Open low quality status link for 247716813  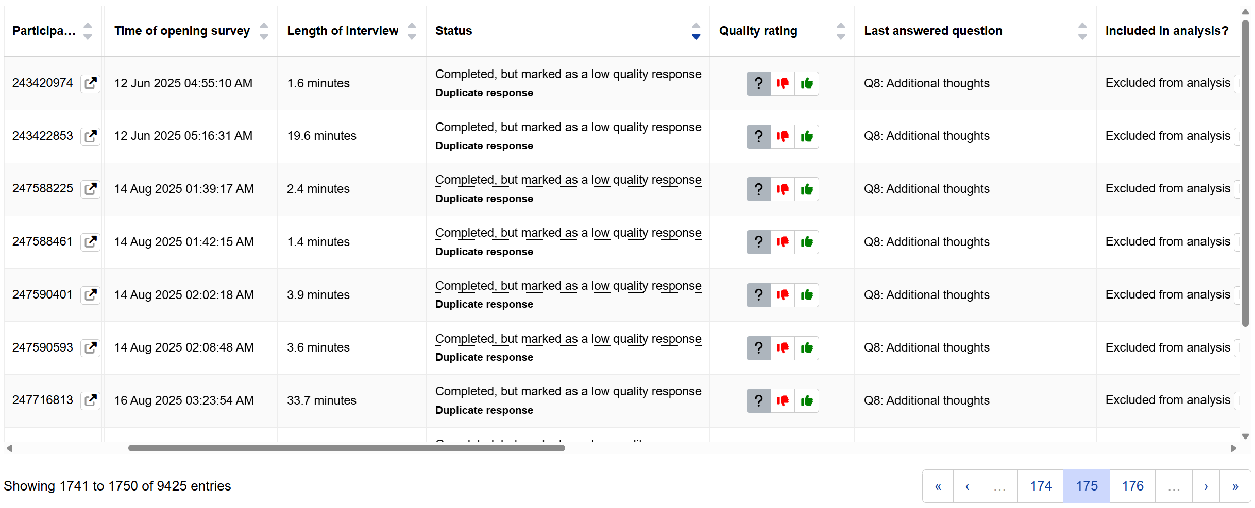568,391
